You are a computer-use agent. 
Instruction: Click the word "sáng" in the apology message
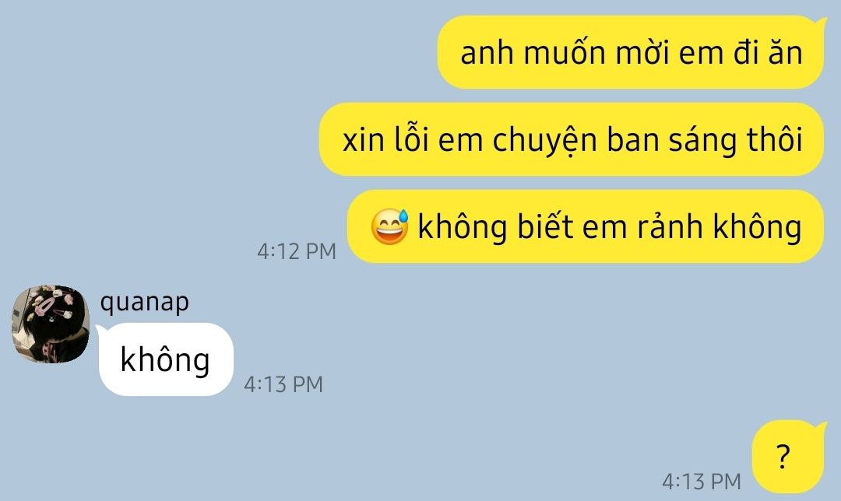(x=702, y=140)
